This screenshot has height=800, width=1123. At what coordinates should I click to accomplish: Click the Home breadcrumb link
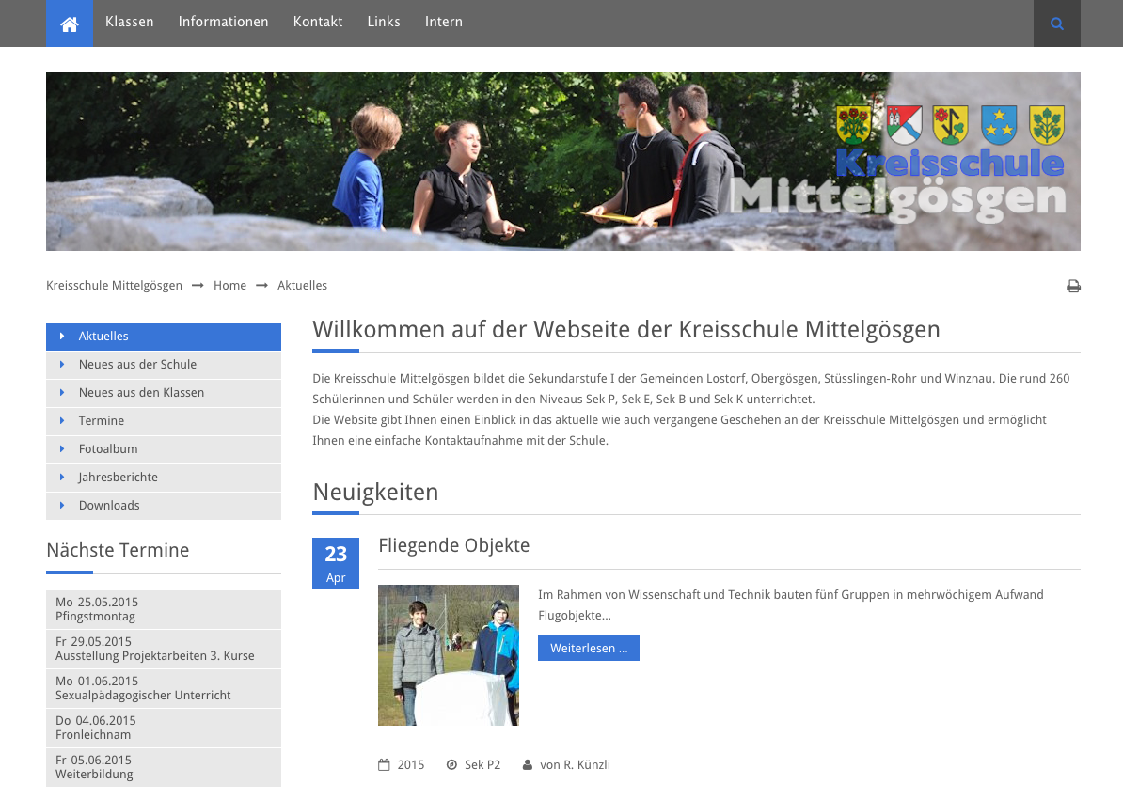click(x=229, y=286)
